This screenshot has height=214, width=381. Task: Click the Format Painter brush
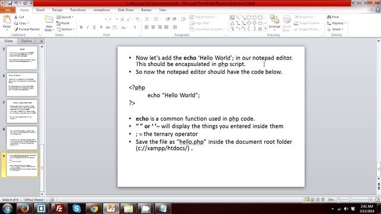pyautogui.click(x=27, y=29)
